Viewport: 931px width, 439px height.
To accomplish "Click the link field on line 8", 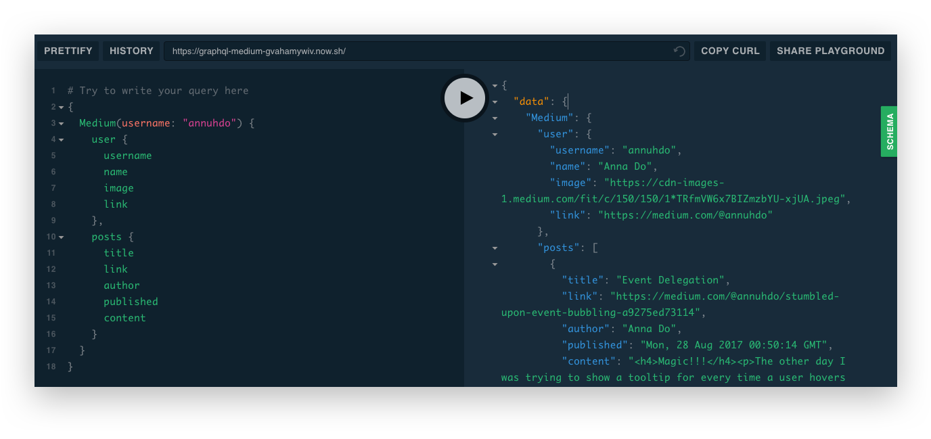I will [116, 204].
